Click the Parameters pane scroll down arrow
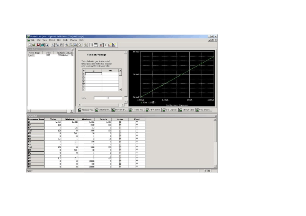This screenshot has width=306, height=216. click(x=215, y=166)
